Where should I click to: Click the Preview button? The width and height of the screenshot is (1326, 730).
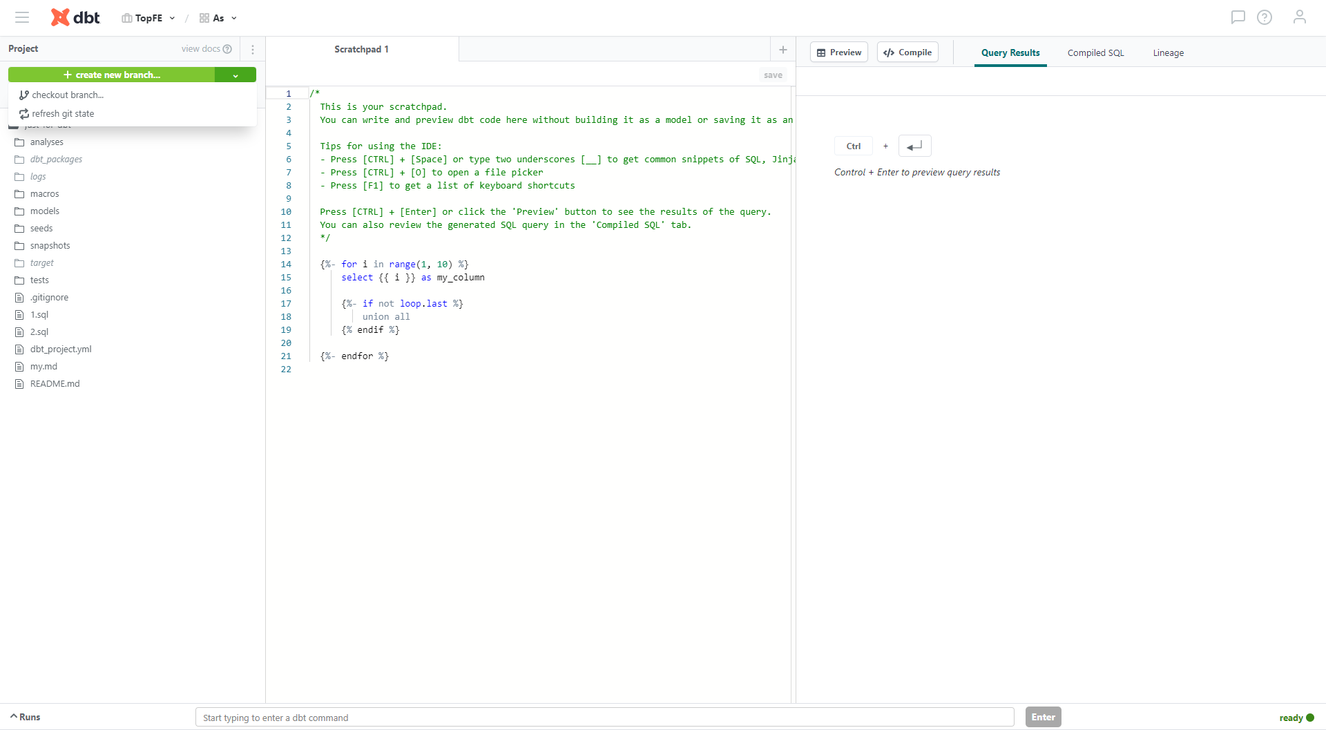839,52
